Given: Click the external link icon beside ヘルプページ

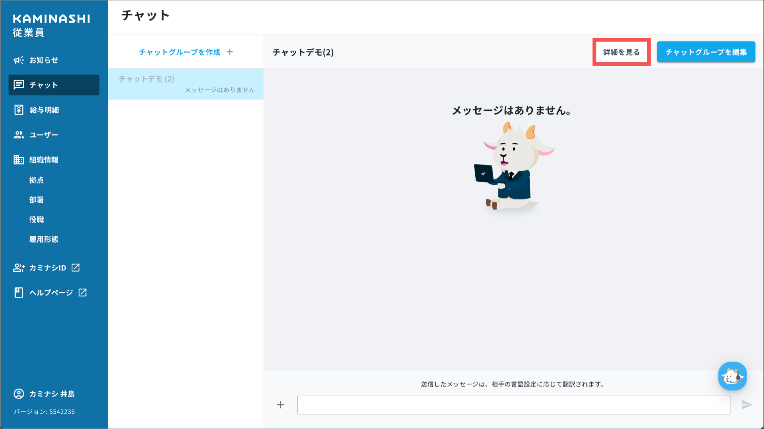Looking at the screenshot, I should point(83,293).
